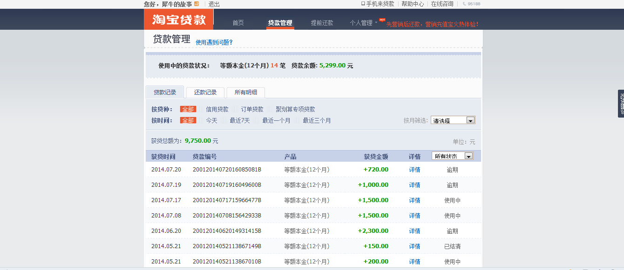The image size is (624, 270).
Task: Open the 改进建议 side feedback tab
Action: (621, 103)
